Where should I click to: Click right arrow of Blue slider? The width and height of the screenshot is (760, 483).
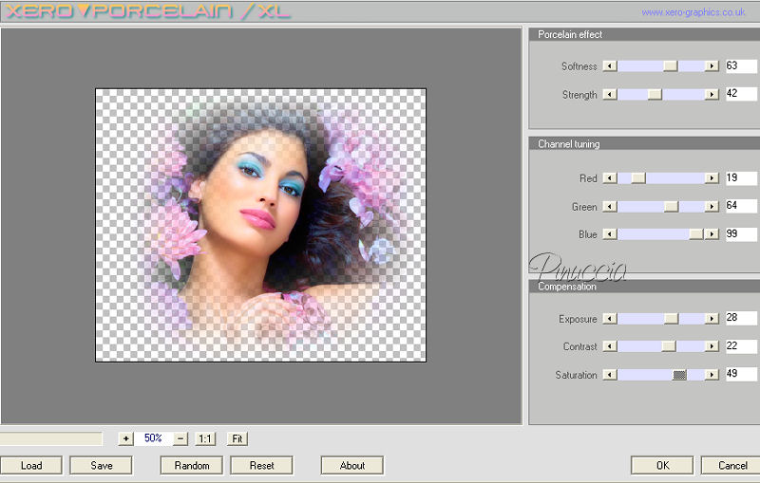[712, 234]
